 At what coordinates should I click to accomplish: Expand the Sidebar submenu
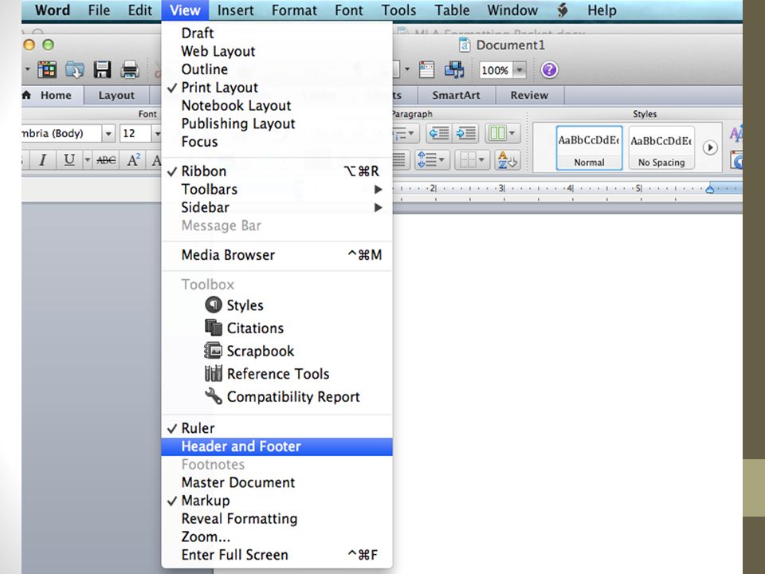coord(277,207)
